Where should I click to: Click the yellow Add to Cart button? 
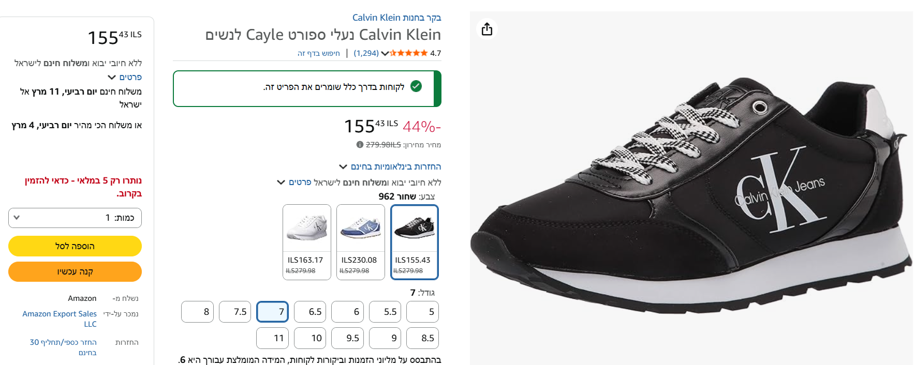[x=75, y=246]
